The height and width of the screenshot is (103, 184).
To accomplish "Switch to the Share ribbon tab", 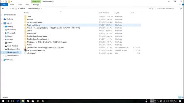I will [x=20, y=5].
